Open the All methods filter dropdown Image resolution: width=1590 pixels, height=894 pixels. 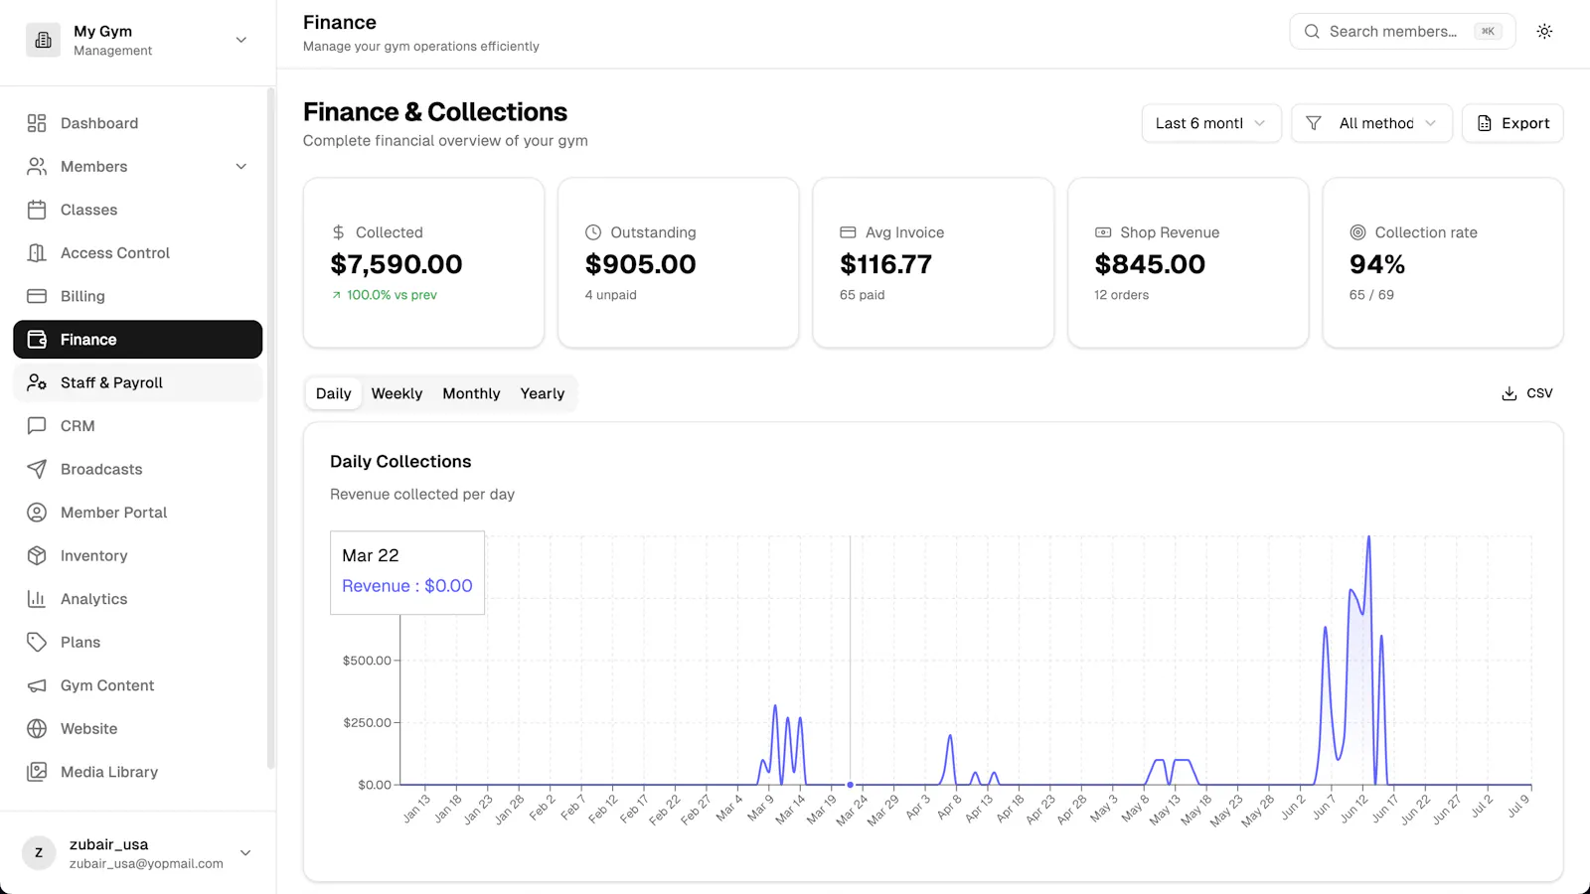pyautogui.click(x=1371, y=123)
